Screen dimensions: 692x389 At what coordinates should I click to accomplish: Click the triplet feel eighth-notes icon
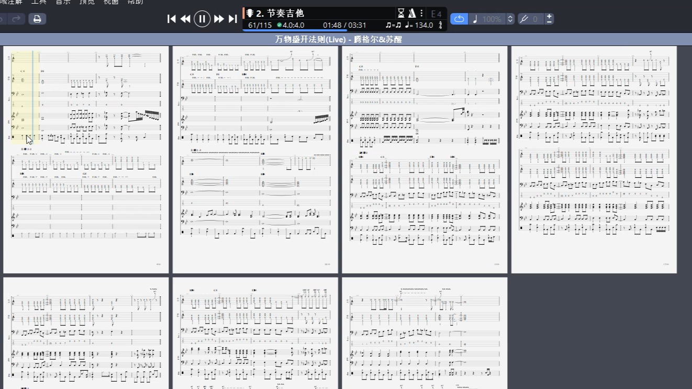pyautogui.click(x=393, y=25)
